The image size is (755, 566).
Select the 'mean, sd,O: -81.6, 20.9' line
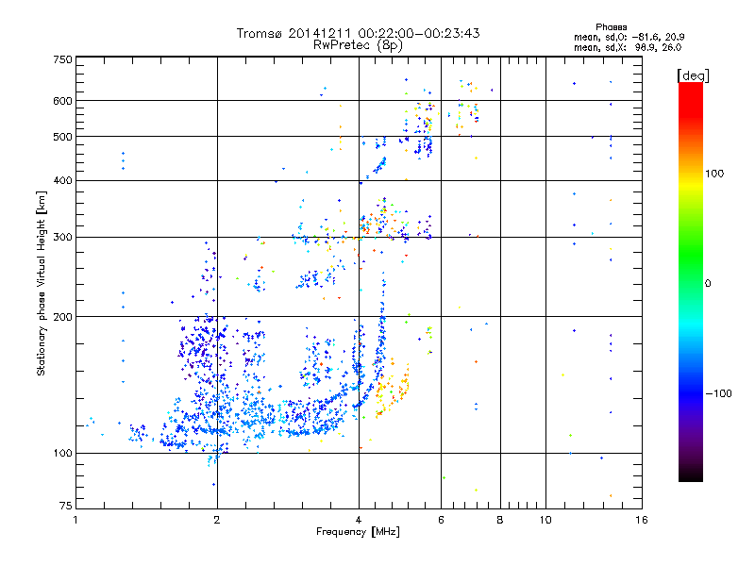click(x=629, y=37)
